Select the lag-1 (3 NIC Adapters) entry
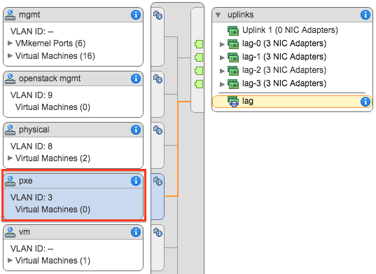The height and width of the screenshot is (274, 376). click(x=284, y=57)
